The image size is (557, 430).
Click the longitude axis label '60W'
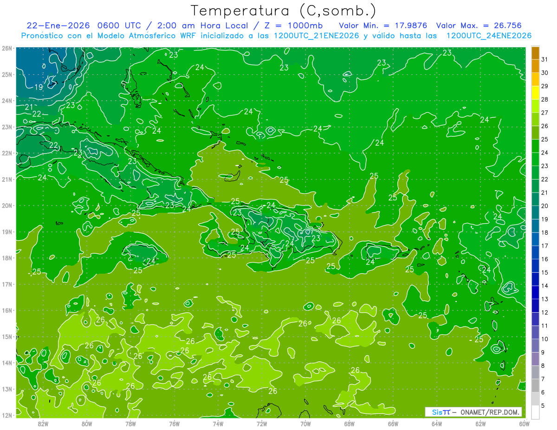click(x=525, y=424)
